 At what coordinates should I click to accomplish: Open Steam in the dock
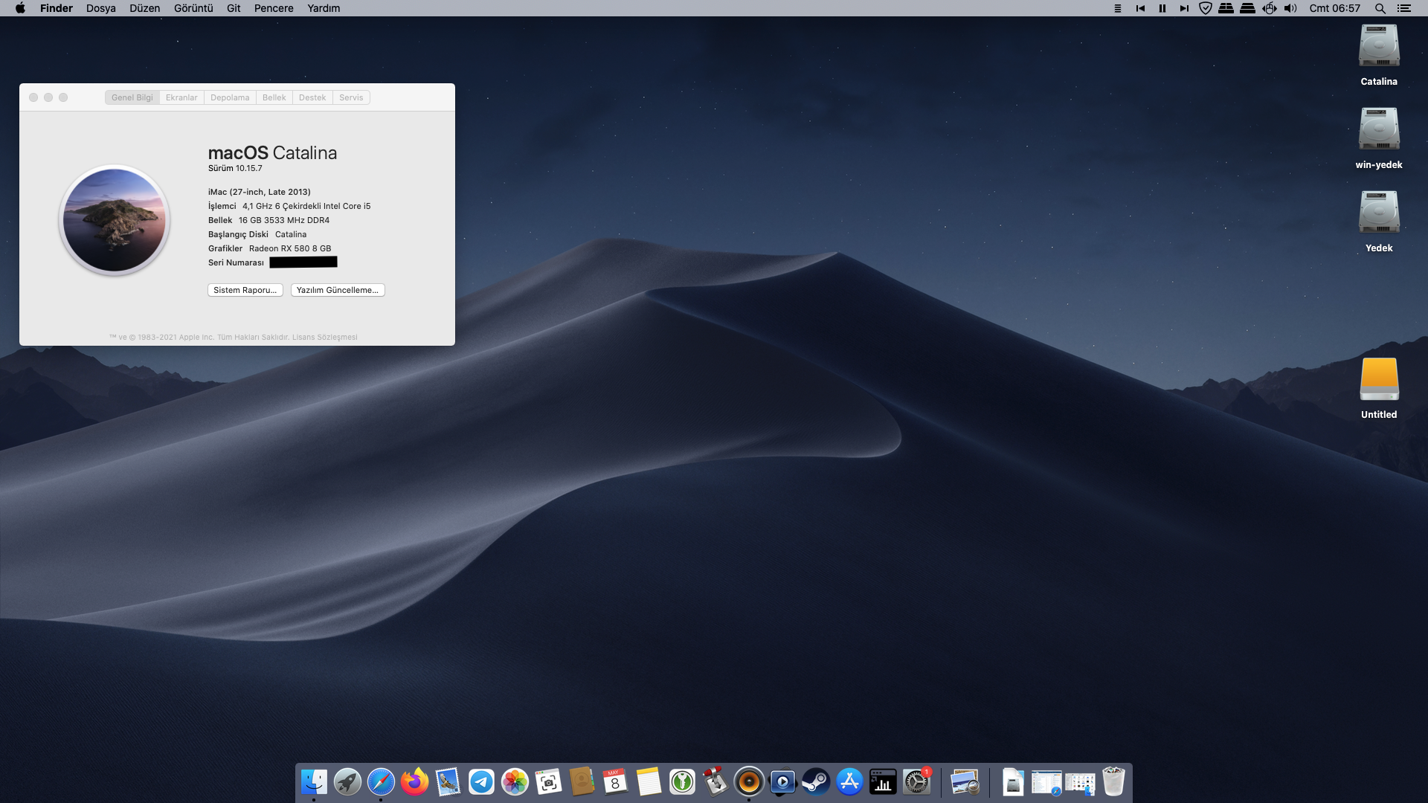(x=816, y=782)
